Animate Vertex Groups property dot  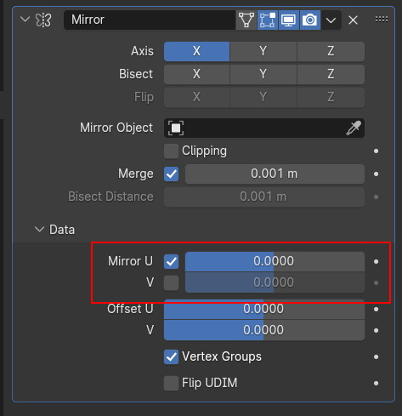click(377, 356)
